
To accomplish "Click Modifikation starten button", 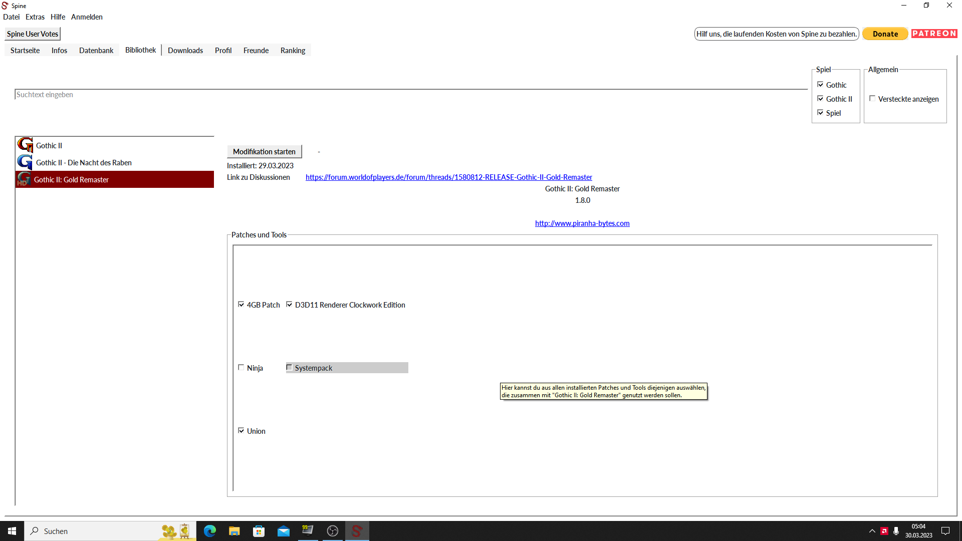I will [264, 151].
